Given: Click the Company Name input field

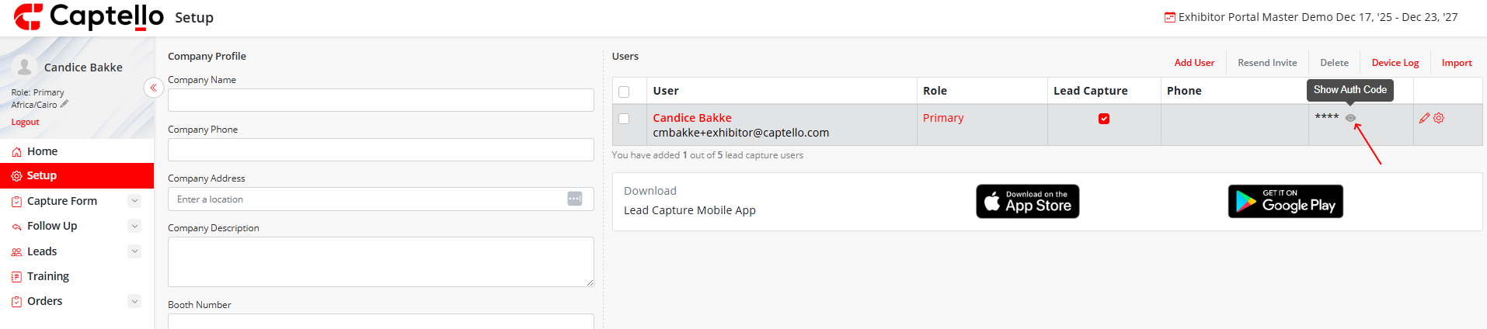Looking at the screenshot, I should (x=381, y=100).
